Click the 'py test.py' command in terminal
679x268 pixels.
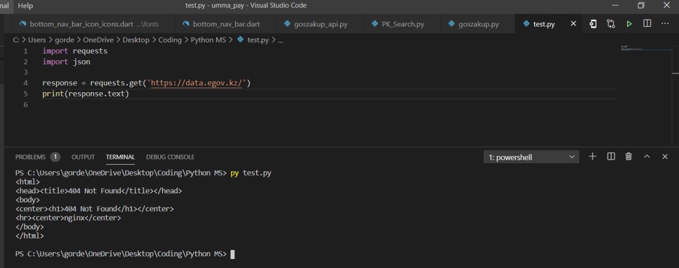click(x=251, y=173)
